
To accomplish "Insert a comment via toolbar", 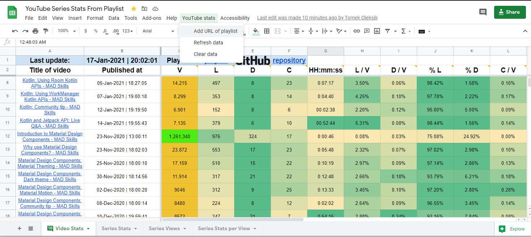I will tap(367, 31).
